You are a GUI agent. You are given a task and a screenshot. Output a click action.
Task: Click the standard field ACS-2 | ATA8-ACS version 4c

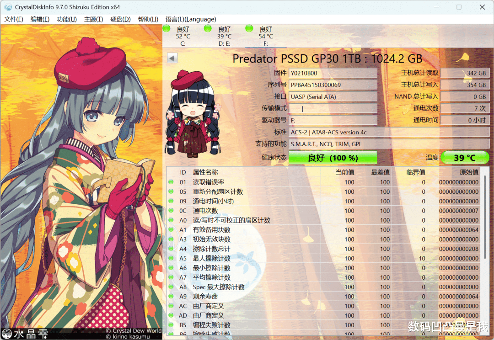tap(389, 132)
